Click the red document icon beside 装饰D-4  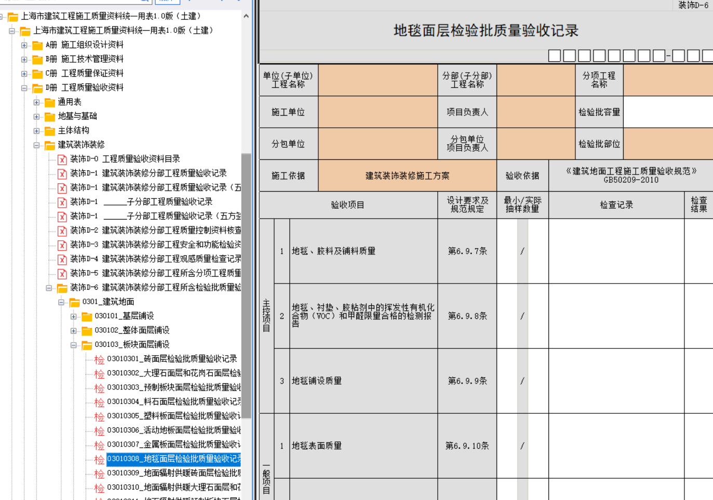tap(62, 259)
